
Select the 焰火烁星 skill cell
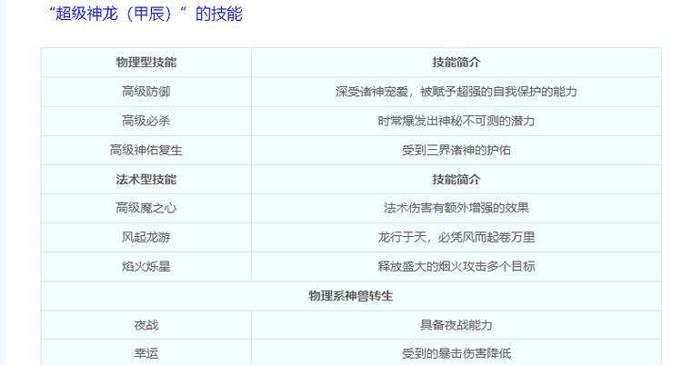pos(146,266)
